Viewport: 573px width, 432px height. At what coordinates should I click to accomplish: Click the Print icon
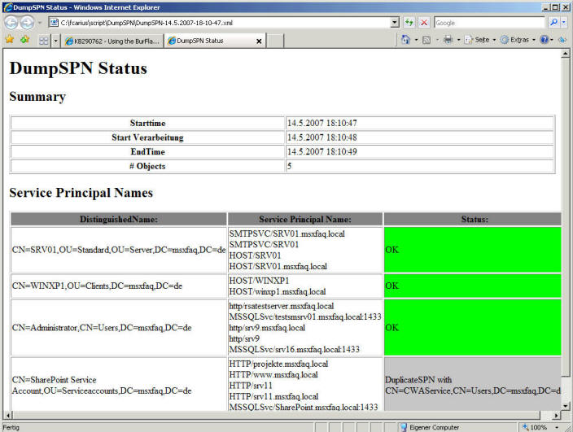[448, 39]
